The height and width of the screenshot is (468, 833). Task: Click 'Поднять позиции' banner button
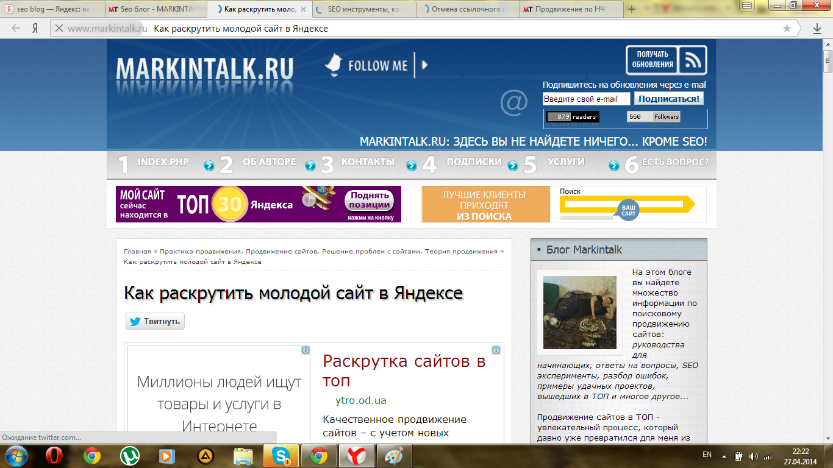pyautogui.click(x=369, y=200)
